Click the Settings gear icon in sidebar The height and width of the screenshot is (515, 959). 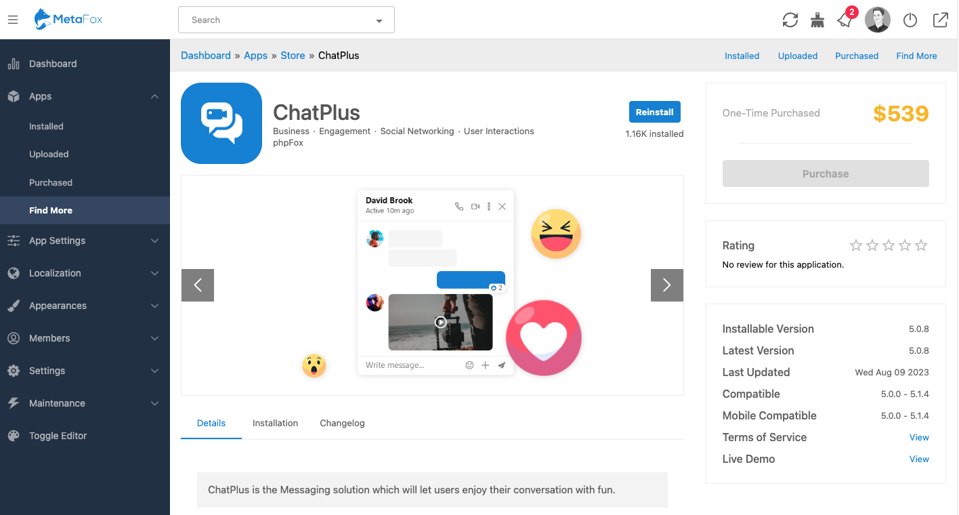point(14,371)
